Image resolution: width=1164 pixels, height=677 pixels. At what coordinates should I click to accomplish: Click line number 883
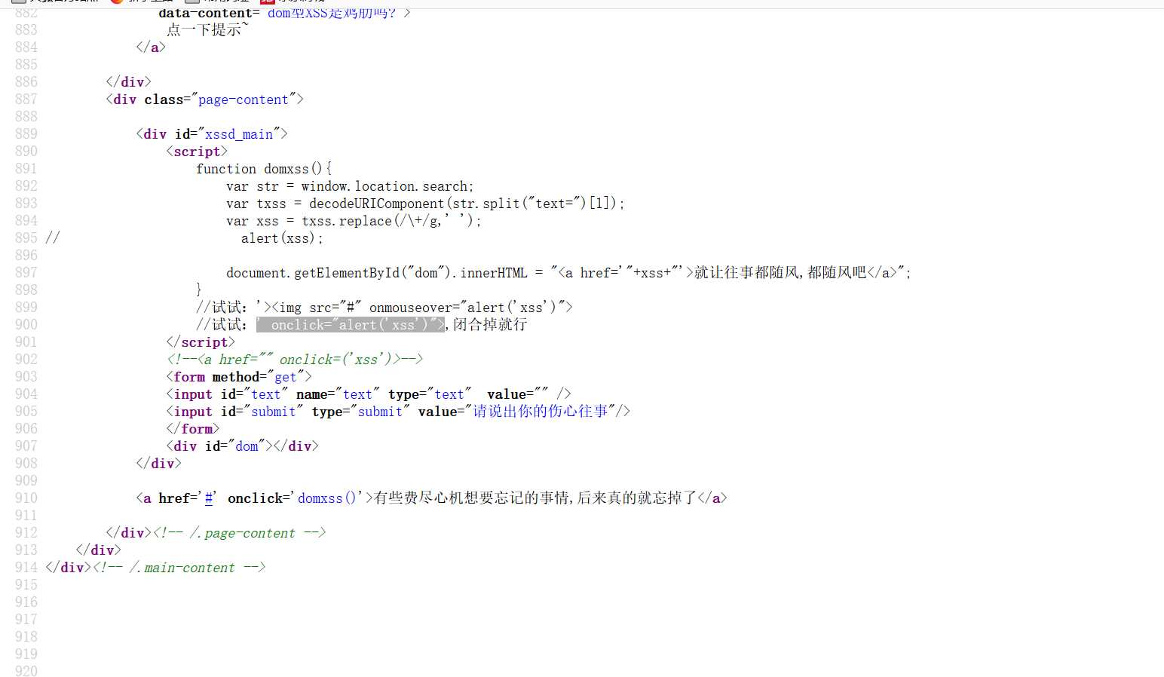click(26, 29)
